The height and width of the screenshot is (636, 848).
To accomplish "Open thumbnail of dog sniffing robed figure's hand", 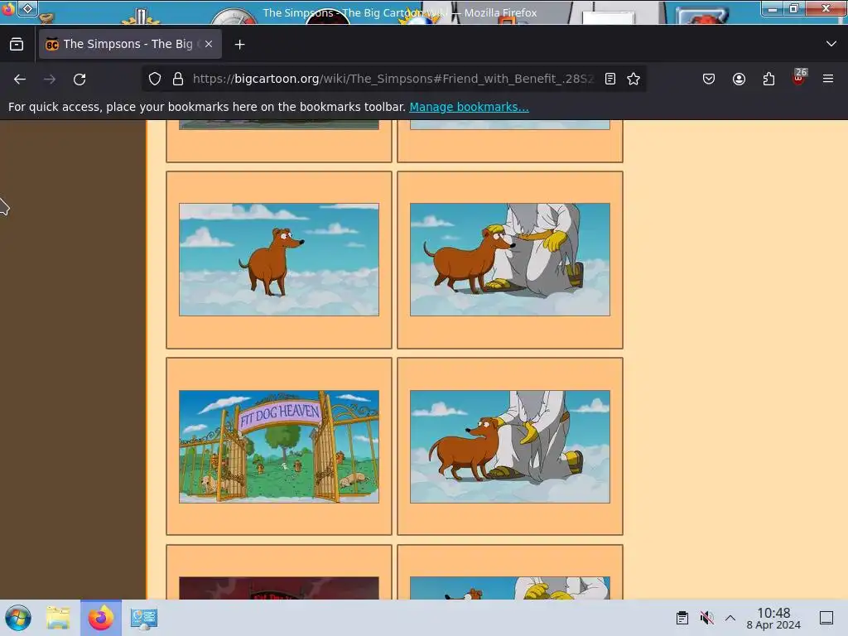I will (510, 259).
